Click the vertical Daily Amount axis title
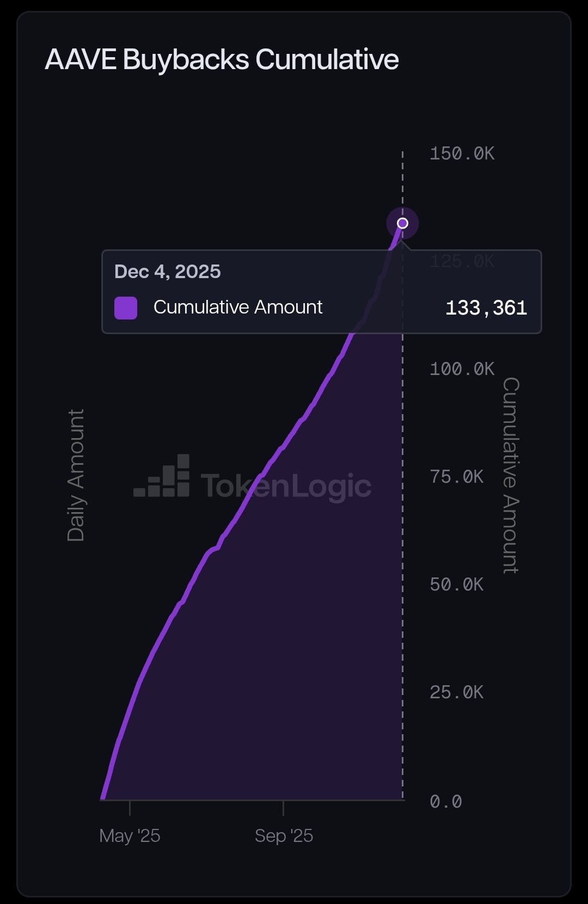This screenshot has height=904, width=588. tap(76, 475)
